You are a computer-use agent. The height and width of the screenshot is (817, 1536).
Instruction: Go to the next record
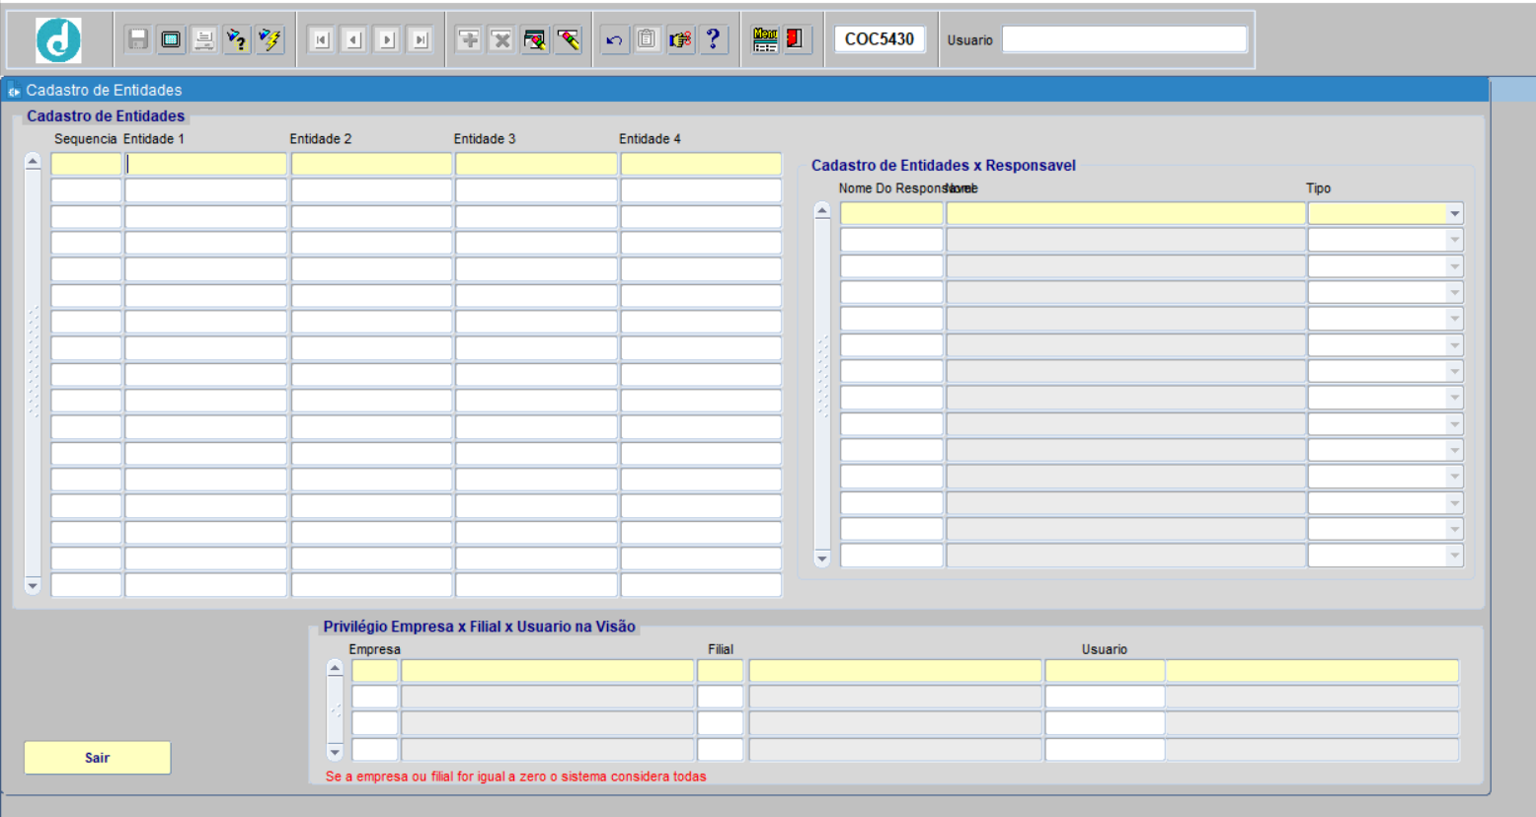pyautogui.click(x=387, y=39)
